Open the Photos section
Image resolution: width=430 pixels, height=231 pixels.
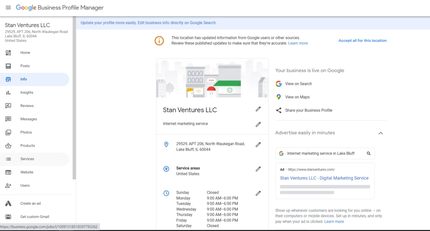pyautogui.click(x=26, y=132)
